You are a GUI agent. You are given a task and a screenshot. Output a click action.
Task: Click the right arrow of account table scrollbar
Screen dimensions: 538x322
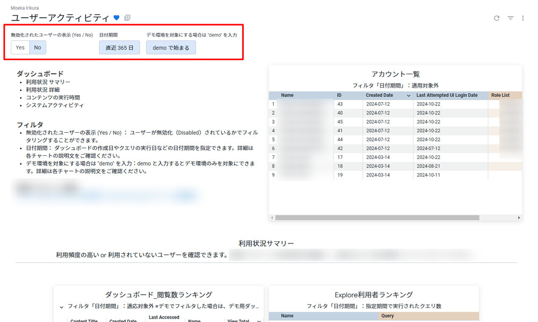click(x=519, y=218)
